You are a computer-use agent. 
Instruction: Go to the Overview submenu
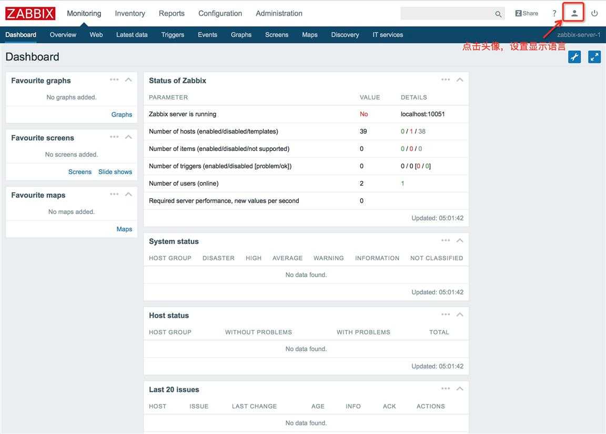tap(63, 35)
